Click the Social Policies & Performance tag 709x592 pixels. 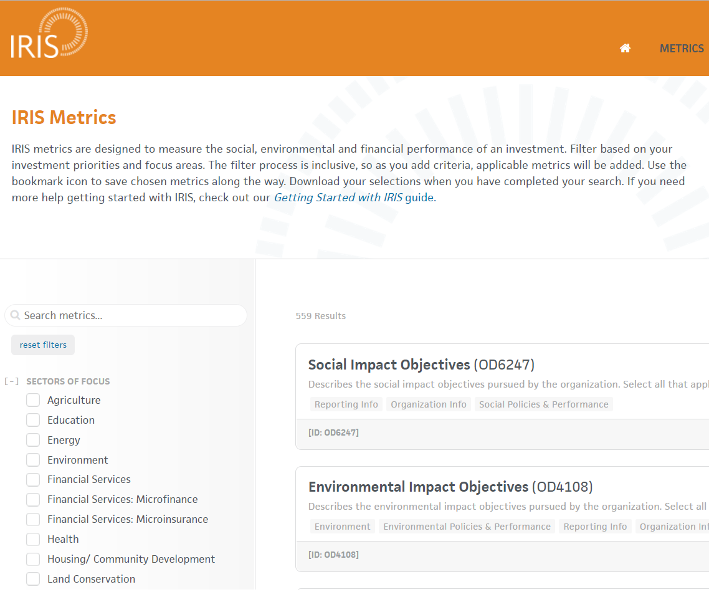pos(543,404)
